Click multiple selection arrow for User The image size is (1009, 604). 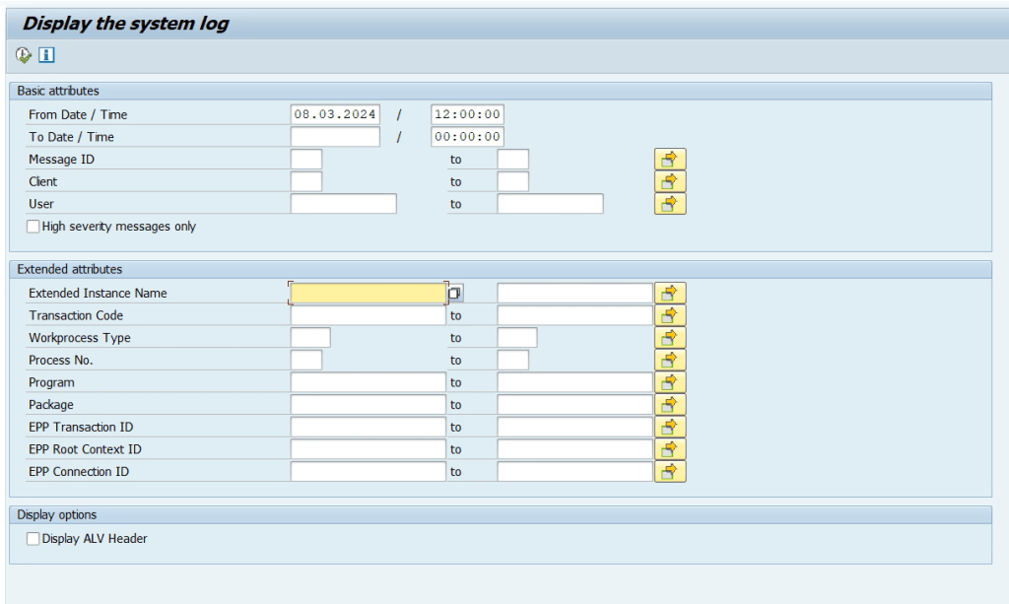click(x=670, y=204)
